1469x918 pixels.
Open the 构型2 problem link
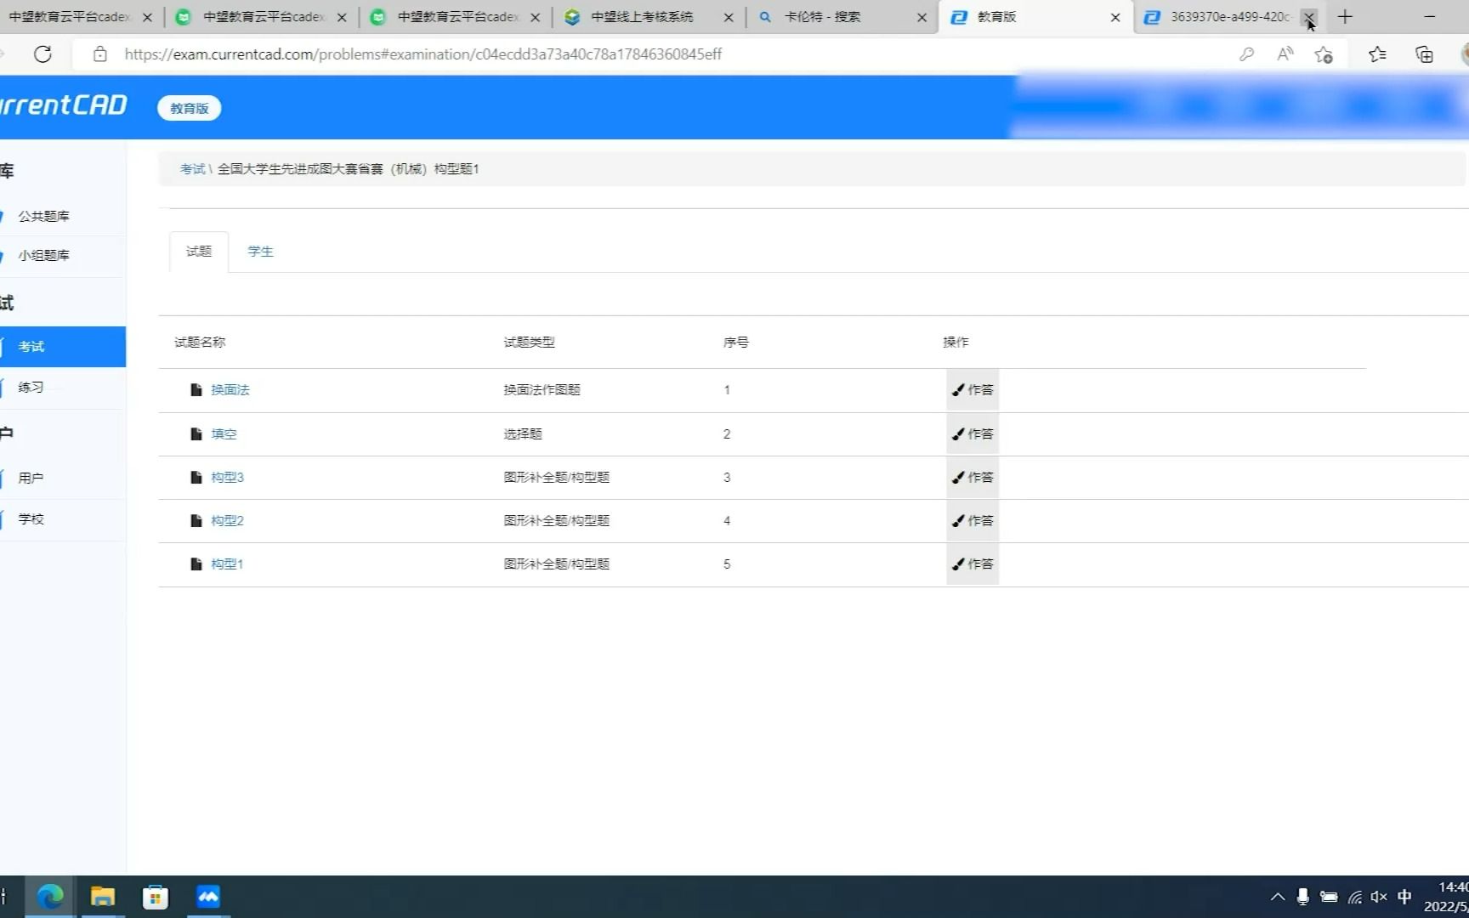(x=227, y=521)
